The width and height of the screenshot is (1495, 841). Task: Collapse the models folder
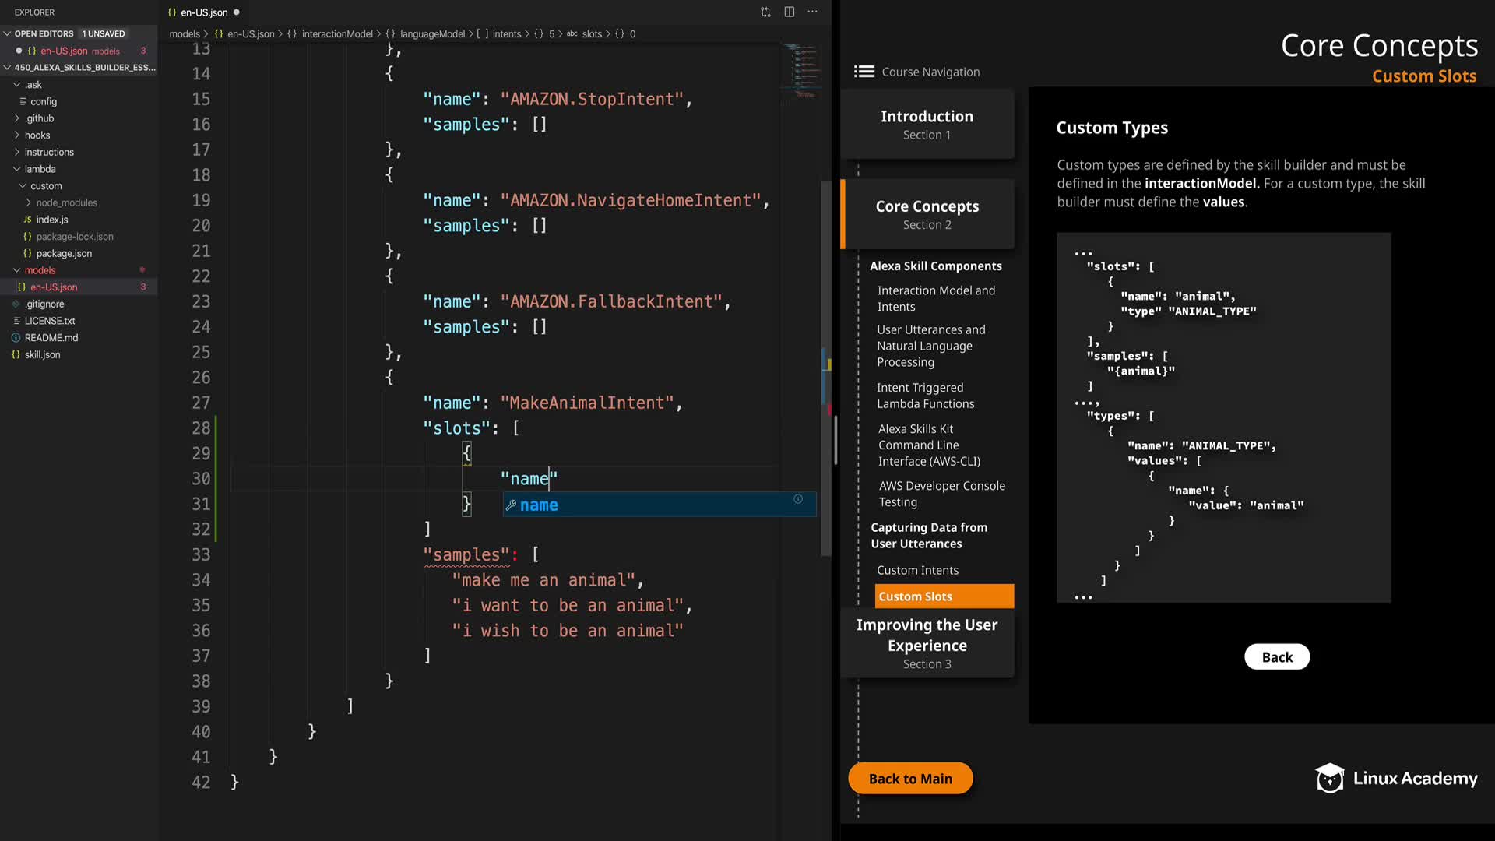click(x=40, y=270)
